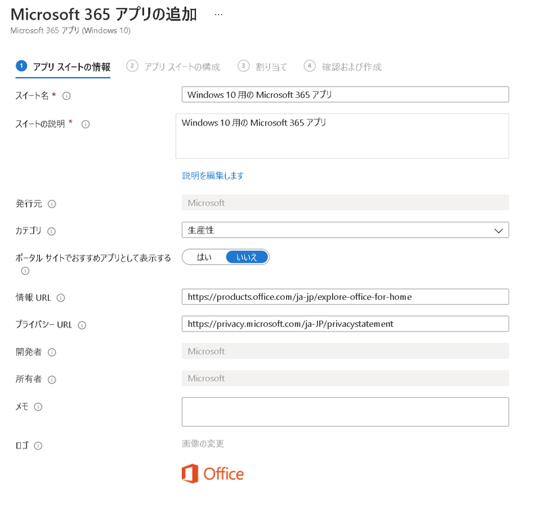This screenshot has height=512, width=541.
Task: Click the info icon next to カテゴリ
Action: (51, 231)
